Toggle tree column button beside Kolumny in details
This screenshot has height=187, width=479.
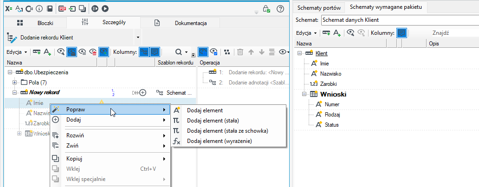click(x=144, y=52)
